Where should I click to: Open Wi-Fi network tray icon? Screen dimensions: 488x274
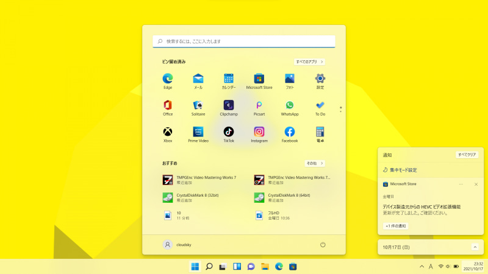pos(440,267)
